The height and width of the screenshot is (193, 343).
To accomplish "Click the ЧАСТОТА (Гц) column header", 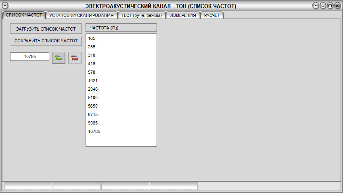I will [121, 28].
